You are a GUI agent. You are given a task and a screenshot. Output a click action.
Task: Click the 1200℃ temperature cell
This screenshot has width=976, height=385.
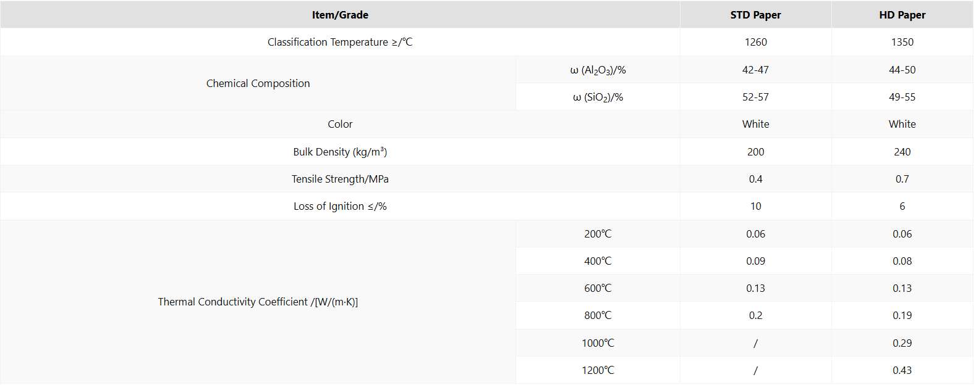click(598, 370)
